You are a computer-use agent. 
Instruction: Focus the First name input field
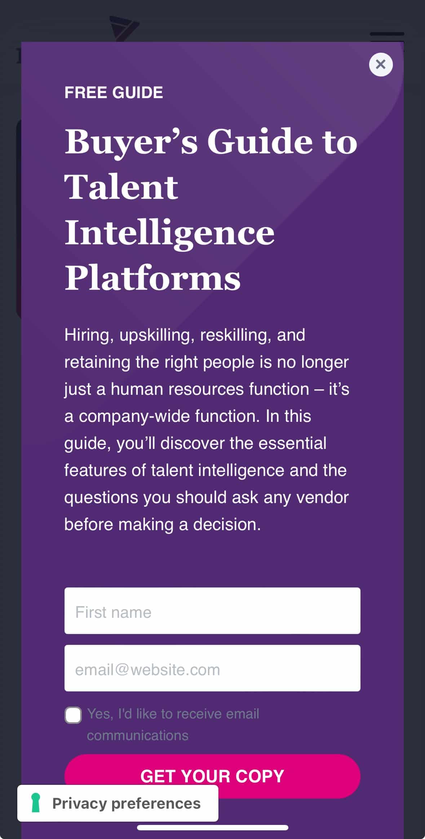click(x=212, y=611)
